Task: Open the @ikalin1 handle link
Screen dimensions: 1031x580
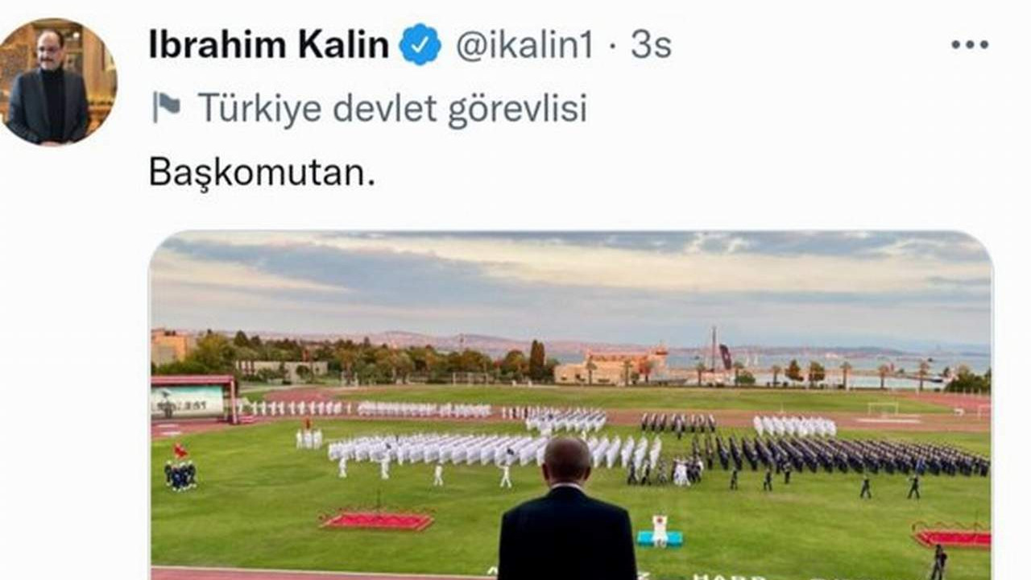Action: click(x=525, y=45)
